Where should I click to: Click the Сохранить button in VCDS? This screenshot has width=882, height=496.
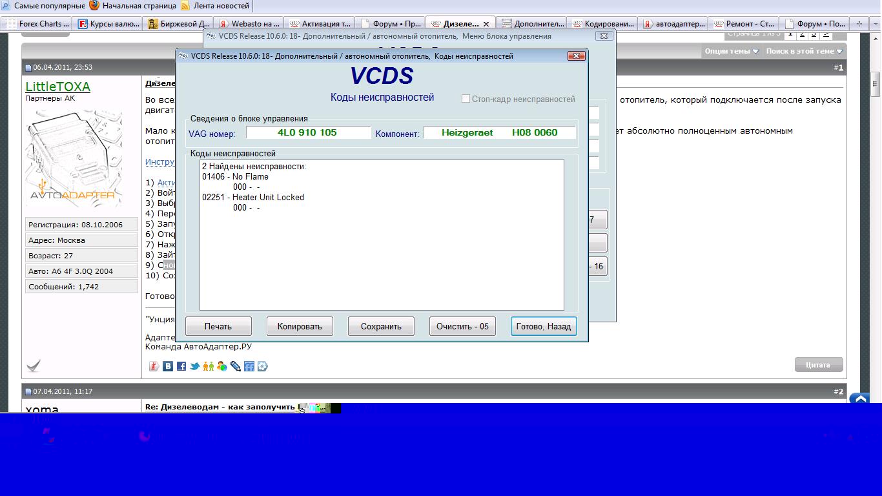point(381,326)
